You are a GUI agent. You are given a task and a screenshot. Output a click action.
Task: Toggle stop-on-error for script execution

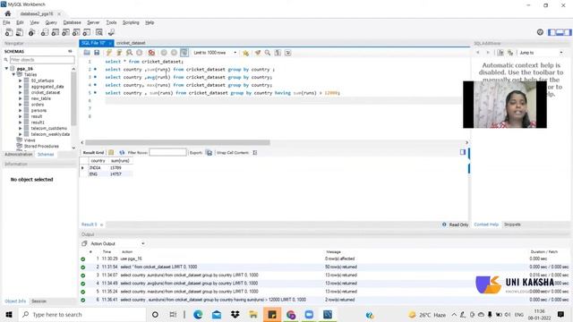click(151, 53)
